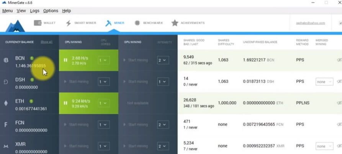Open the Menu menu
This screenshot has width=342, height=154.
coord(7,11)
